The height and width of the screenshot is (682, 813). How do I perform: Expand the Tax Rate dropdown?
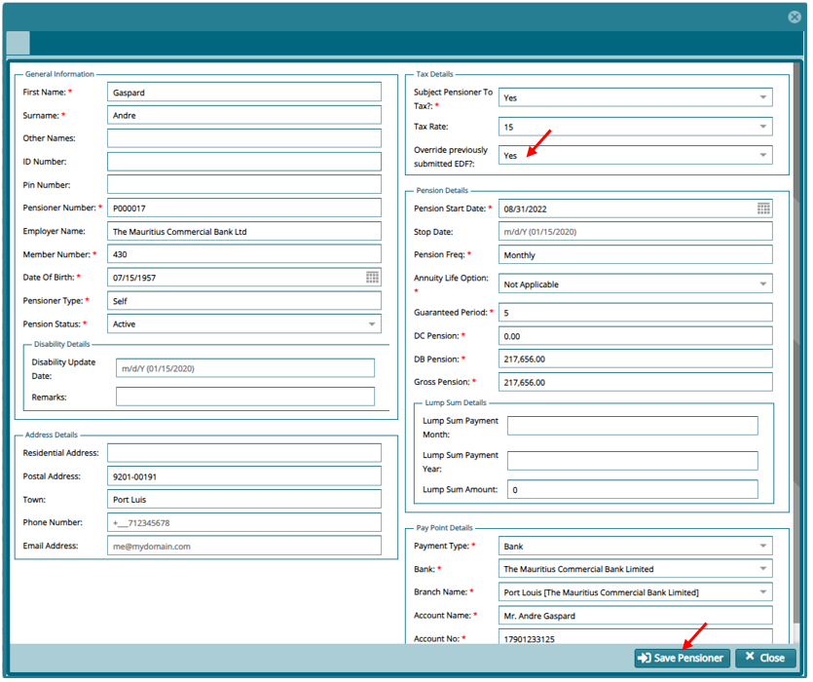pyautogui.click(x=761, y=127)
